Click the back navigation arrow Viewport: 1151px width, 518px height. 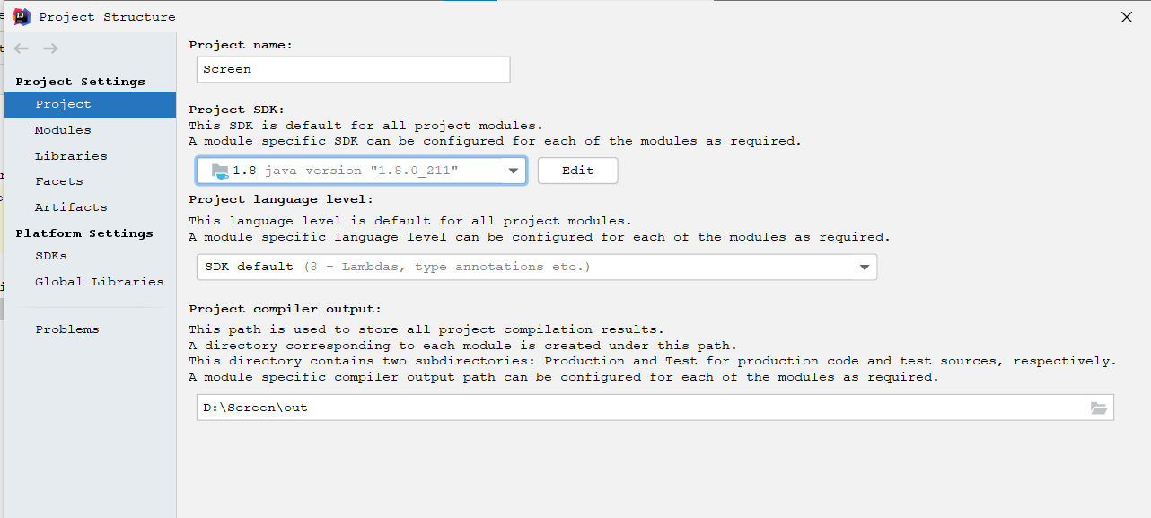point(21,48)
